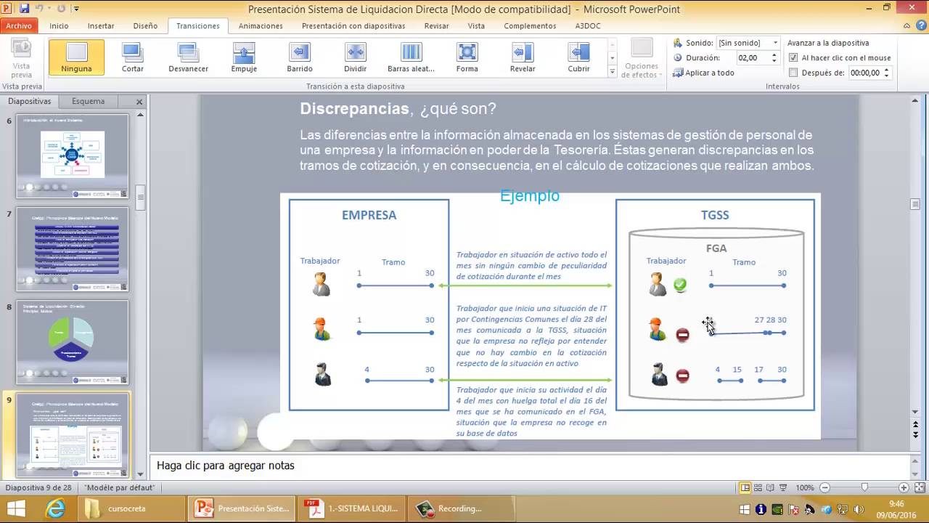
Task: Switch to PDF '1.-SISTEMA LIQUI...' taskbar window
Action: pyautogui.click(x=351, y=508)
